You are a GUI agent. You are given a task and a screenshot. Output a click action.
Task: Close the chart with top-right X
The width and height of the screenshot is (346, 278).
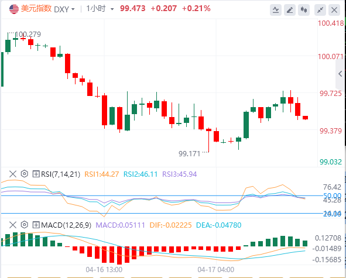334,10
